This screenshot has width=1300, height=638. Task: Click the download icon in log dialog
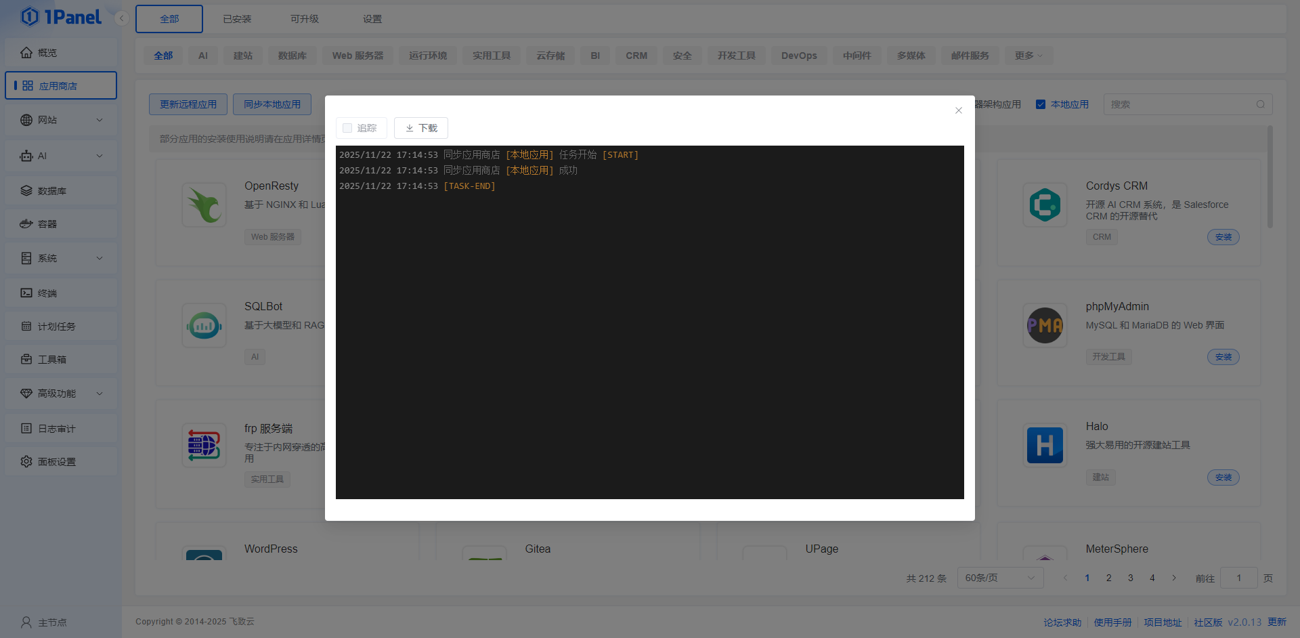pyautogui.click(x=410, y=128)
